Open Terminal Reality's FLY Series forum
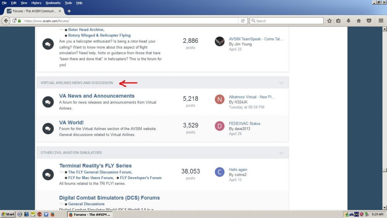This screenshot has height=218, width=387. click(95, 166)
